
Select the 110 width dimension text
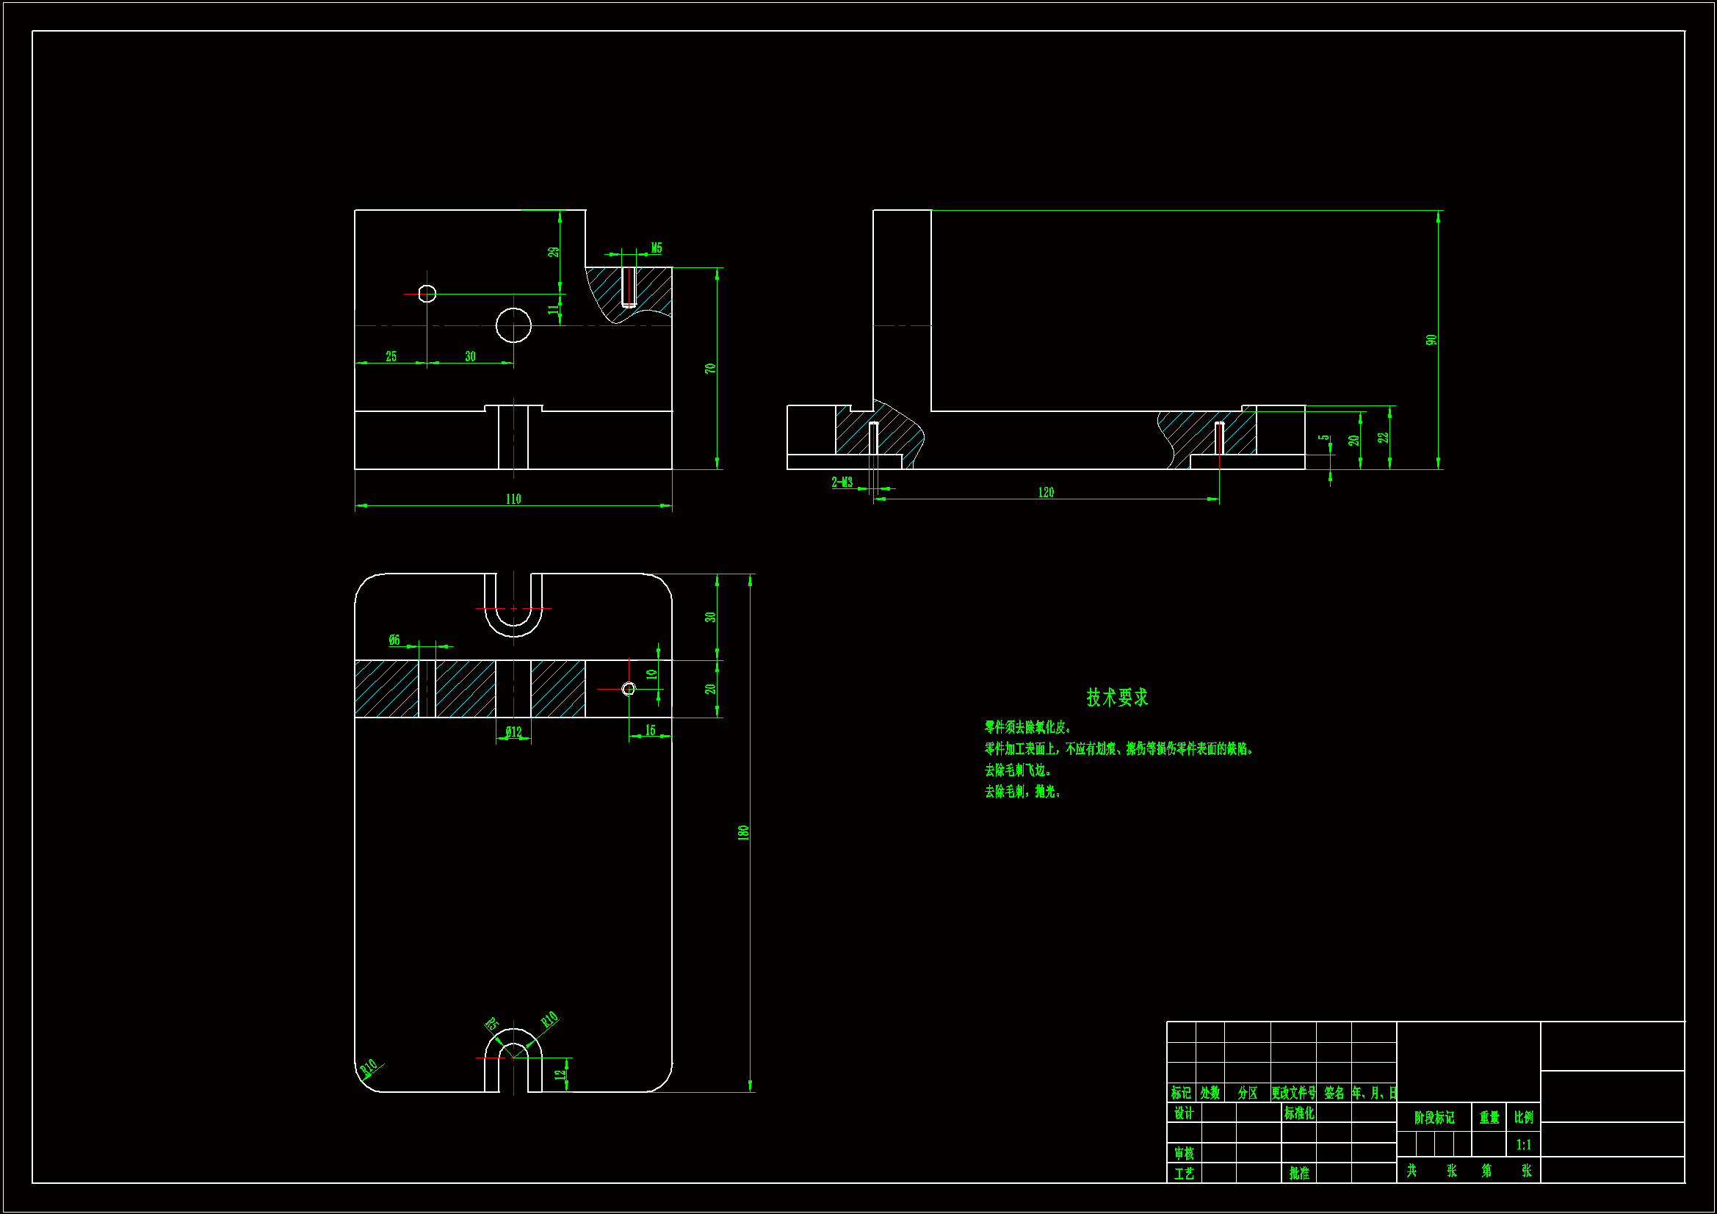pos(513,499)
